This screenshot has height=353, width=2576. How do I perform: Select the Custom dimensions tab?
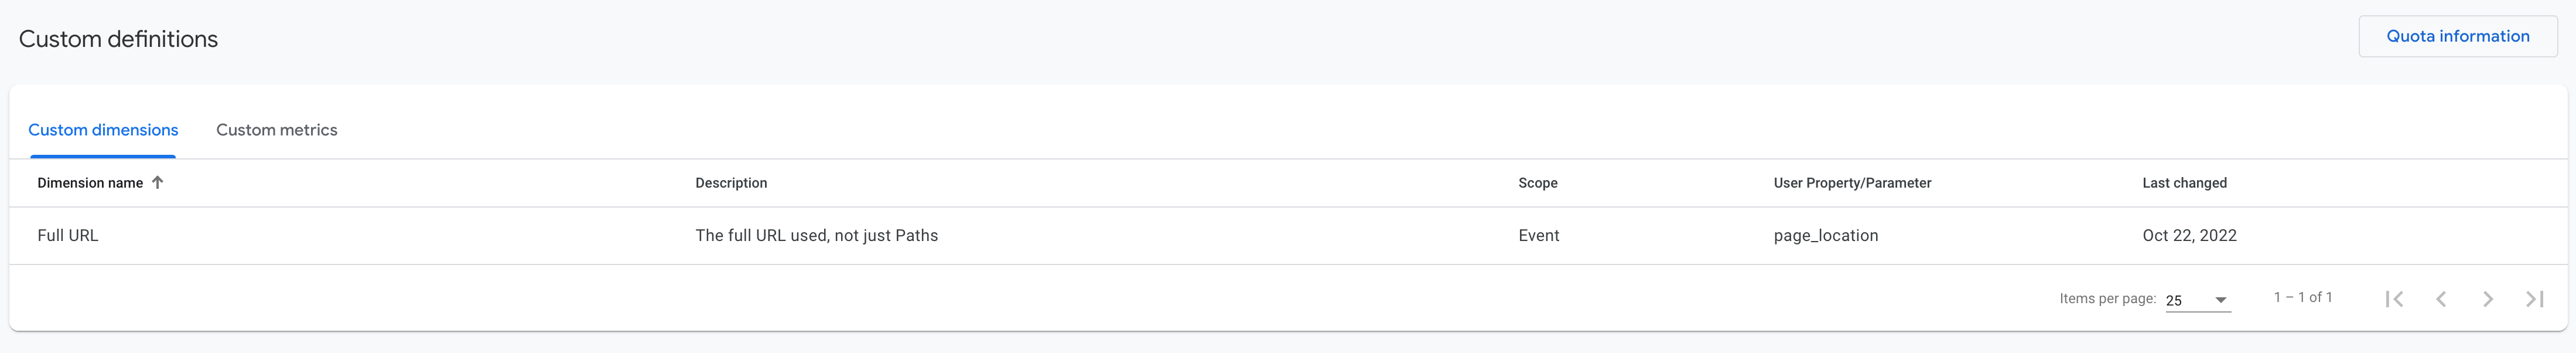(103, 130)
